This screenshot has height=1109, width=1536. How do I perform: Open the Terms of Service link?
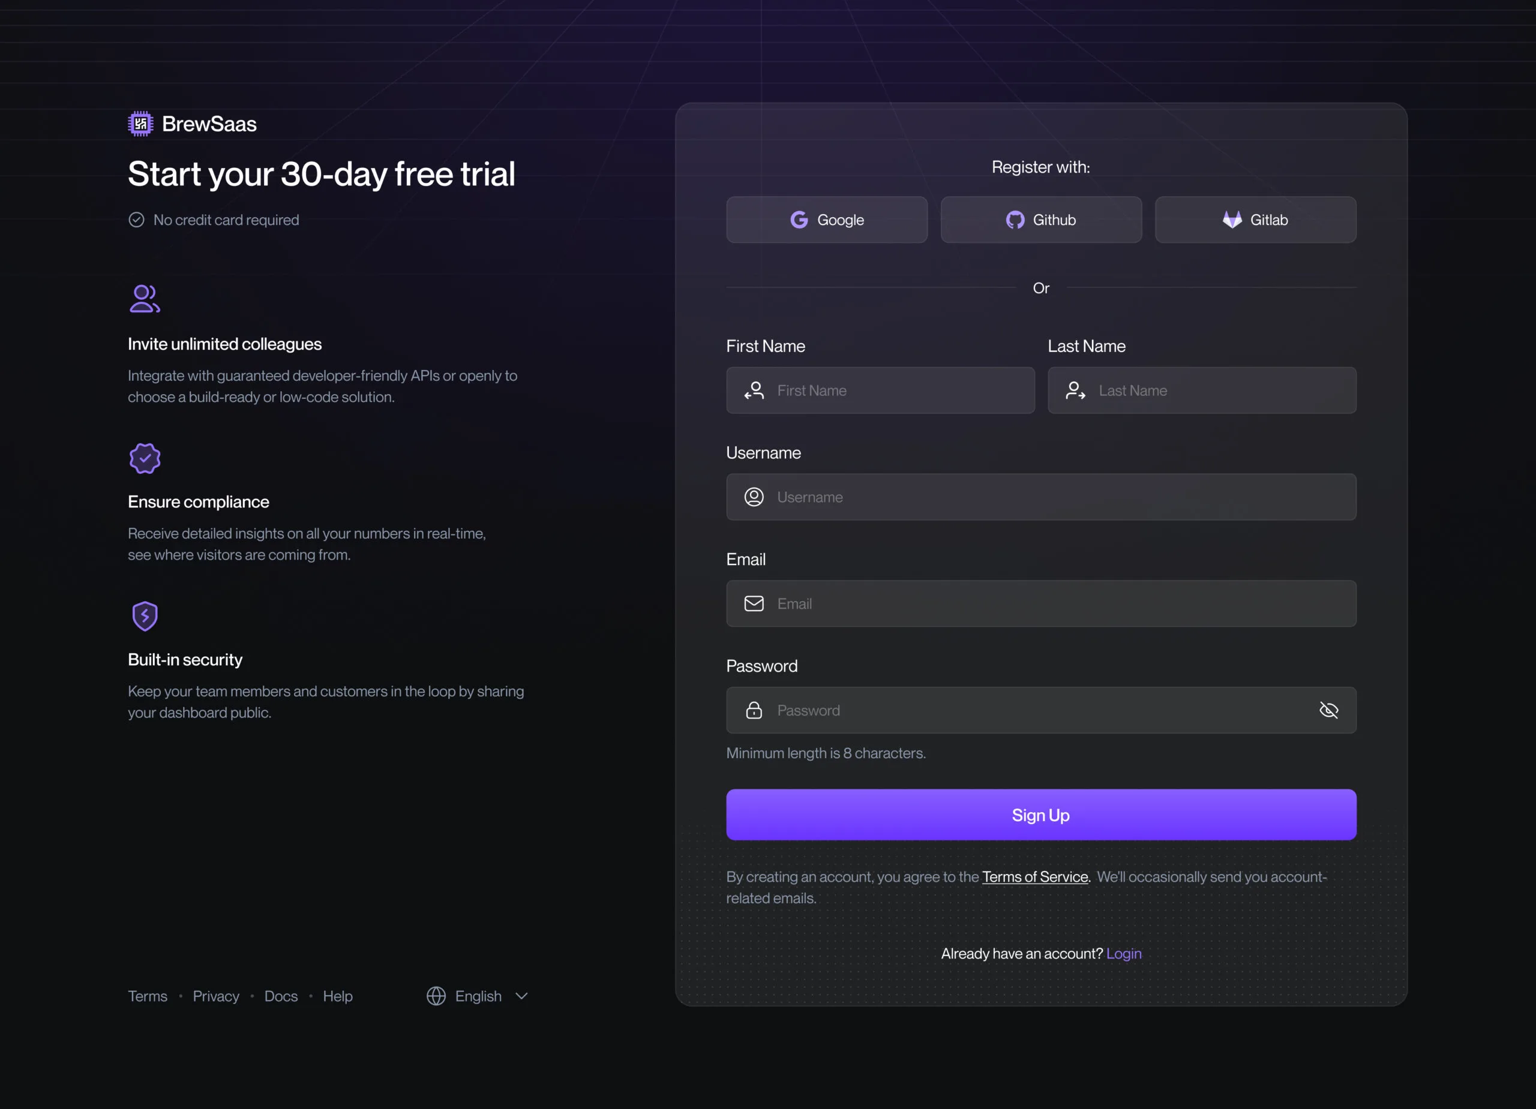pyautogui.click(x=1035, y=877)
